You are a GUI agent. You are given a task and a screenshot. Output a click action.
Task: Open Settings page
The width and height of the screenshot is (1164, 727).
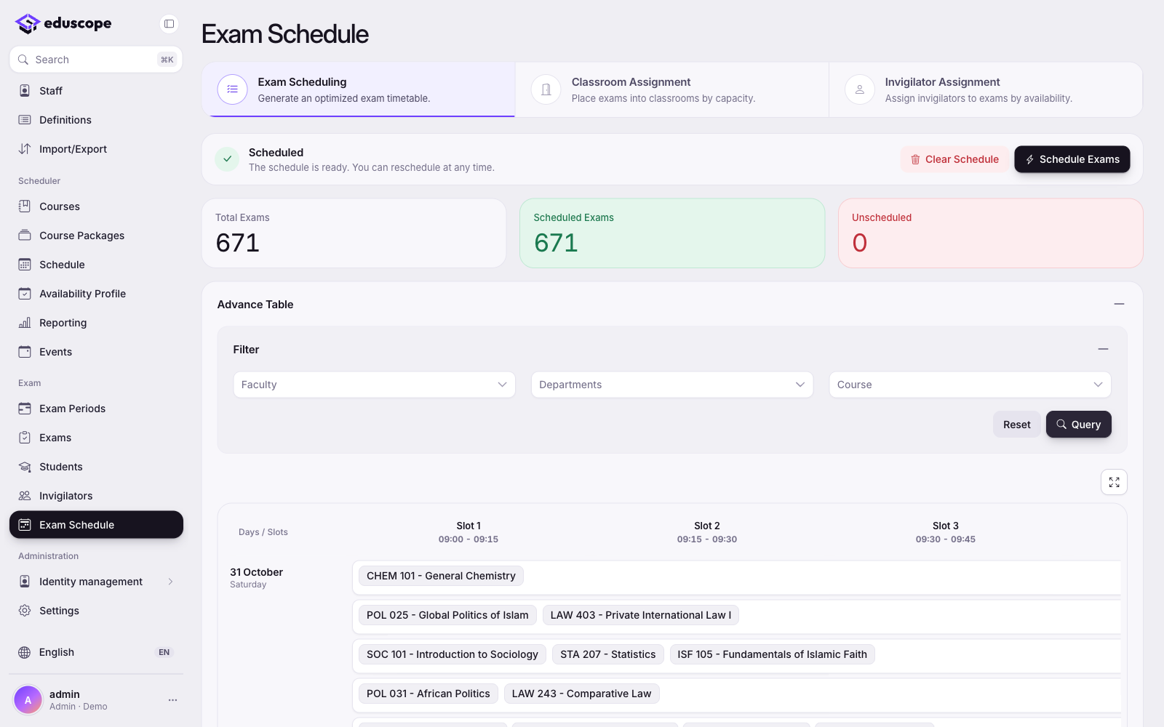coord(96,611)
